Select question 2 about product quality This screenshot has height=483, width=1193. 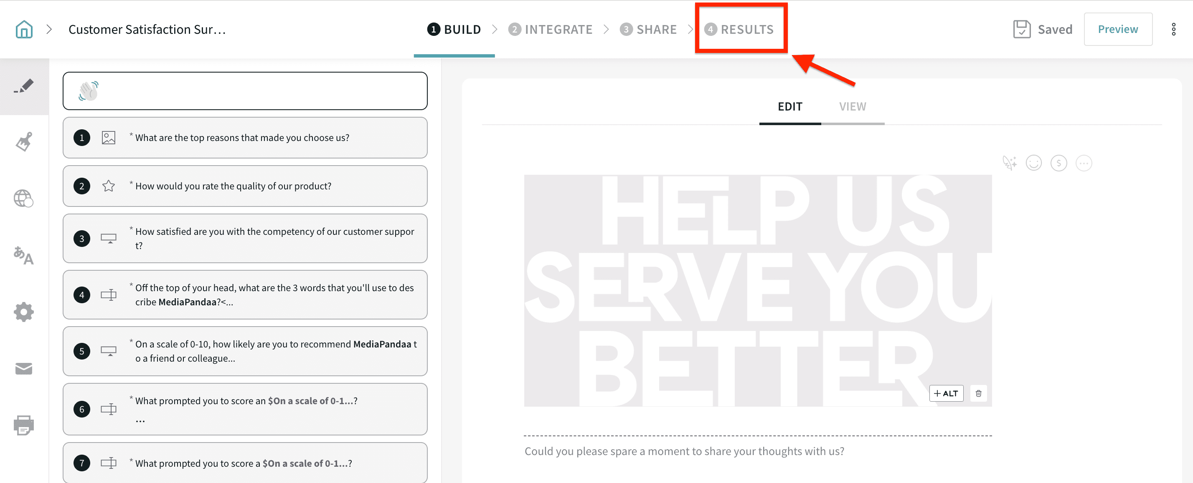(x=244, y=186)
